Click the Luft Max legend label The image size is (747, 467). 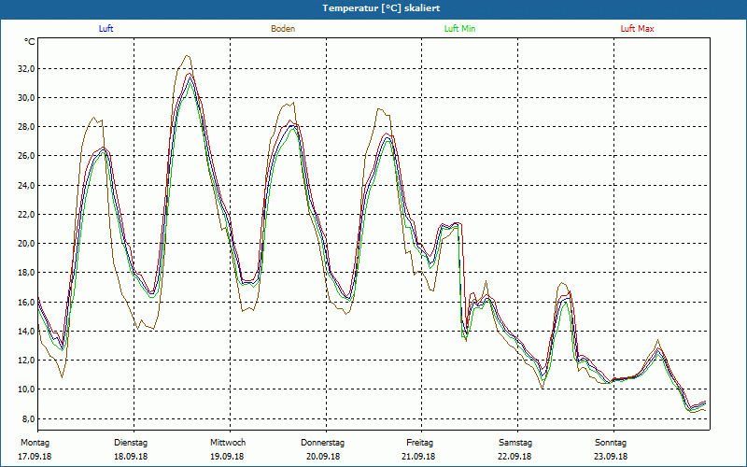(x=637, y=29)
